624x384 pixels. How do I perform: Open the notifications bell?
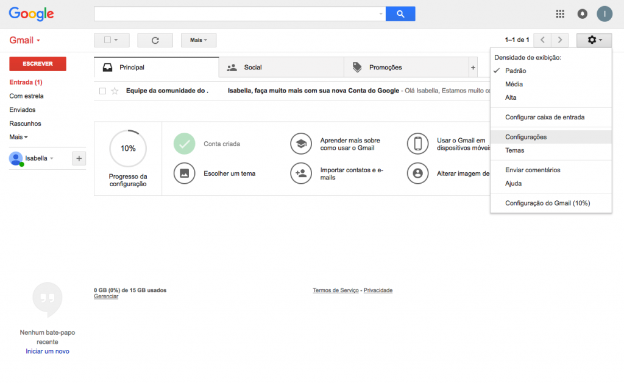(x=582, y=14)
